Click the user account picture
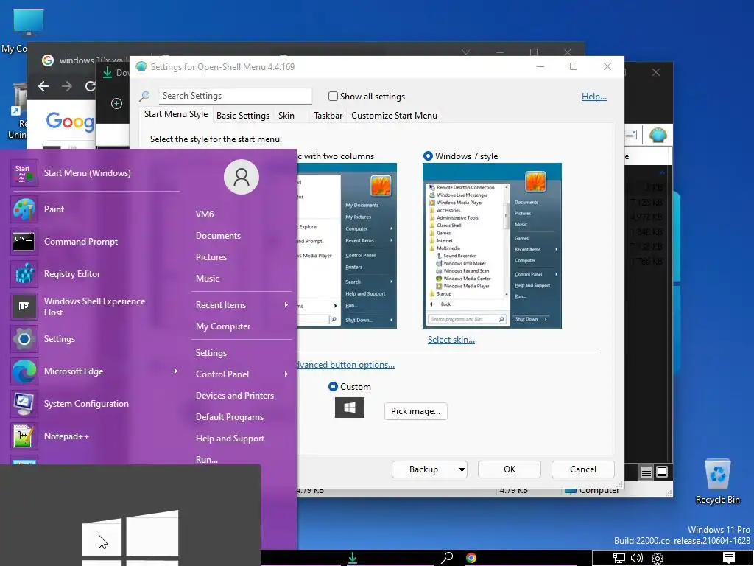Image resolution: width=754 pixels, height=566 pixels. 242,177
